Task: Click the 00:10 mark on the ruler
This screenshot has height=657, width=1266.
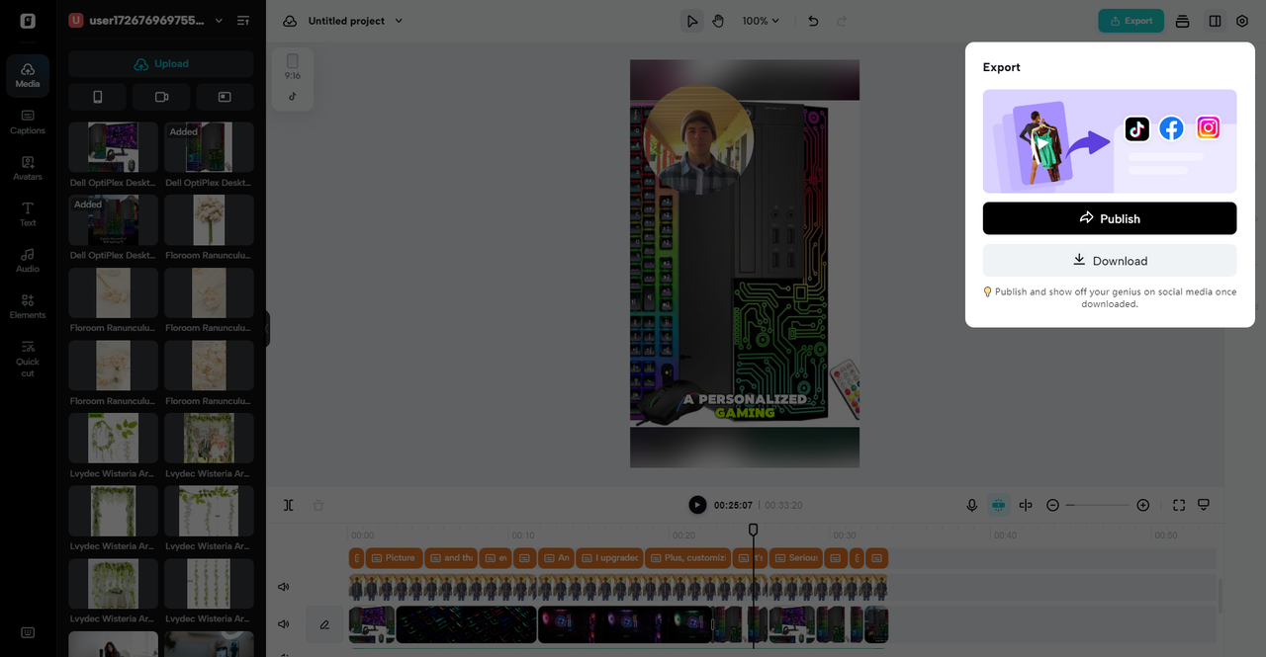Action: pos(523,535)
